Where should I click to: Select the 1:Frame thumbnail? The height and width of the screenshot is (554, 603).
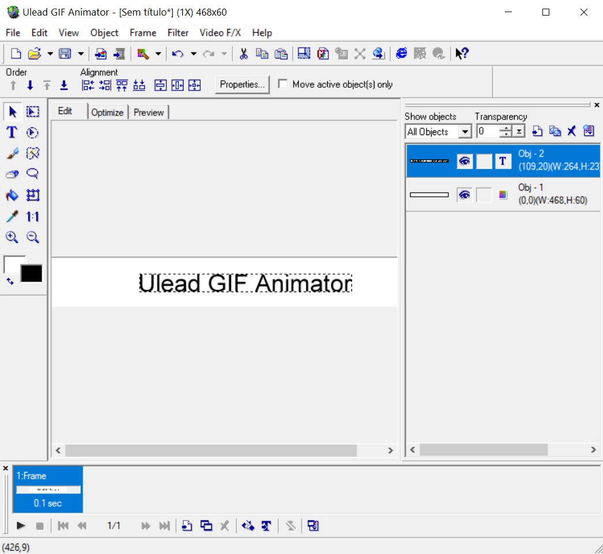click(x=48, y=489)
